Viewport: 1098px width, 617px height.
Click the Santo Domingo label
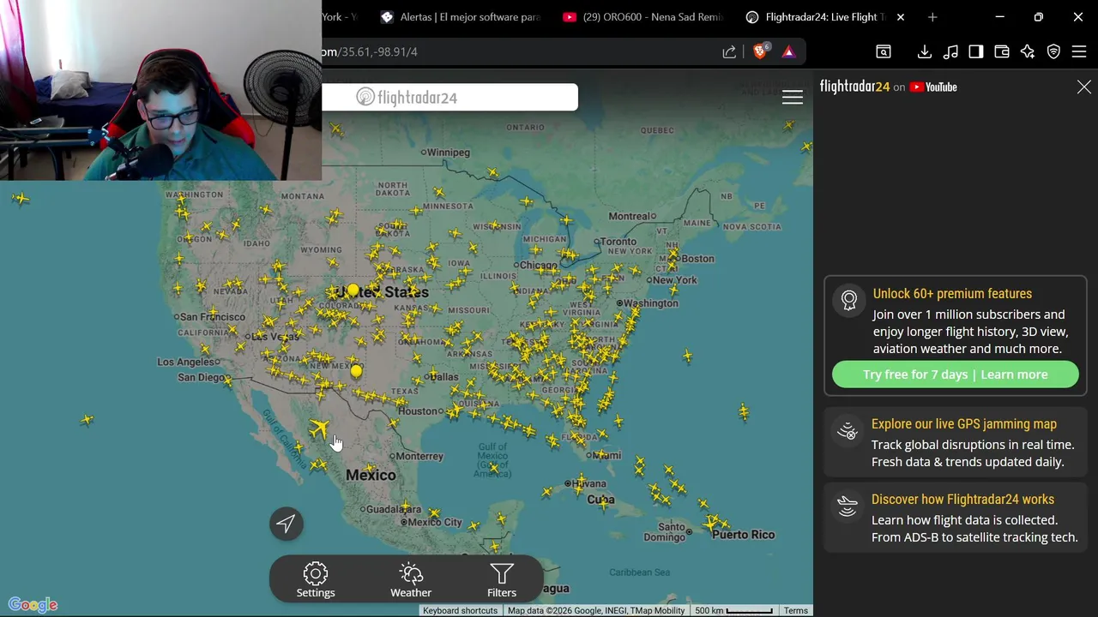click(x=665, y=532)
